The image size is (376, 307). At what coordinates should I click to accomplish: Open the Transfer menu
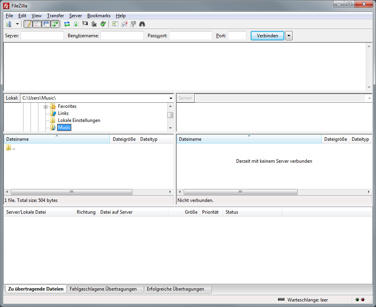(55, 16)
